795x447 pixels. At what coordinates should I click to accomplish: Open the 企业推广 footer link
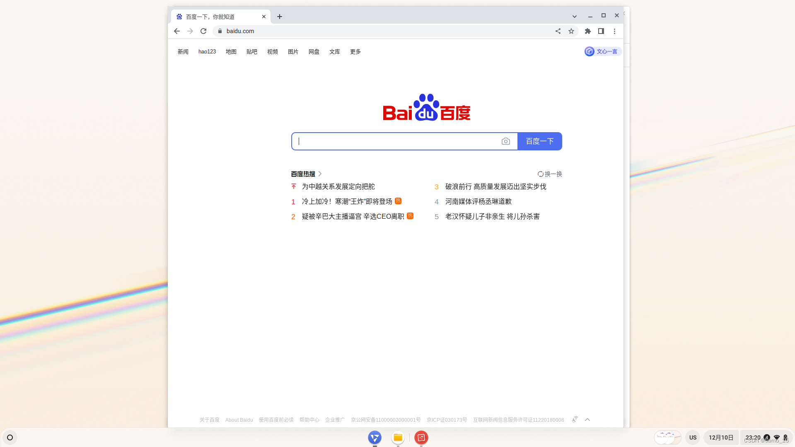tap(335, 420)
